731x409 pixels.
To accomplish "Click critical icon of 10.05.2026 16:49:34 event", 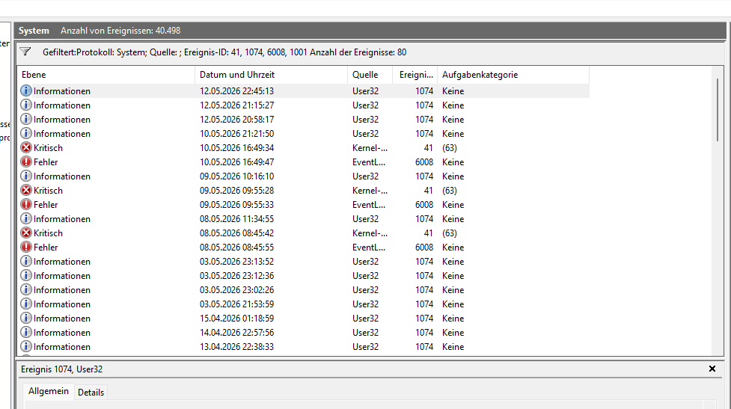I will pyautogui.click(x=26, y=147).
